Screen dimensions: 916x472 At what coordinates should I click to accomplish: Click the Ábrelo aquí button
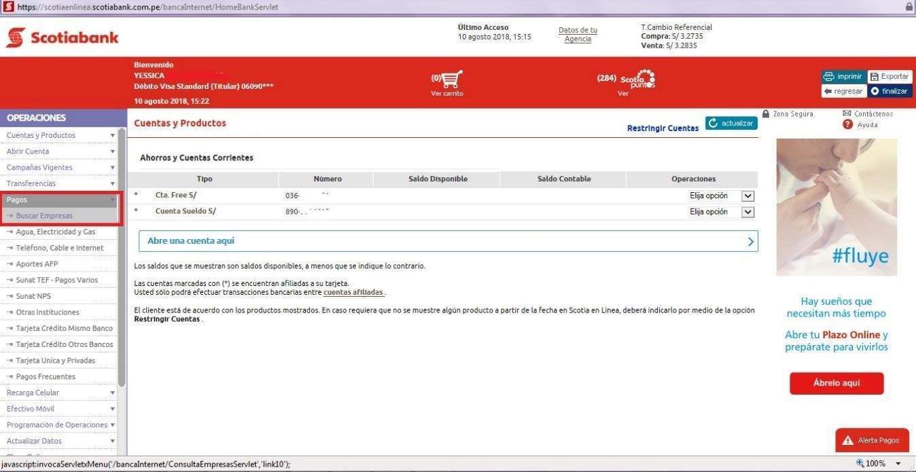pos(836,383)
